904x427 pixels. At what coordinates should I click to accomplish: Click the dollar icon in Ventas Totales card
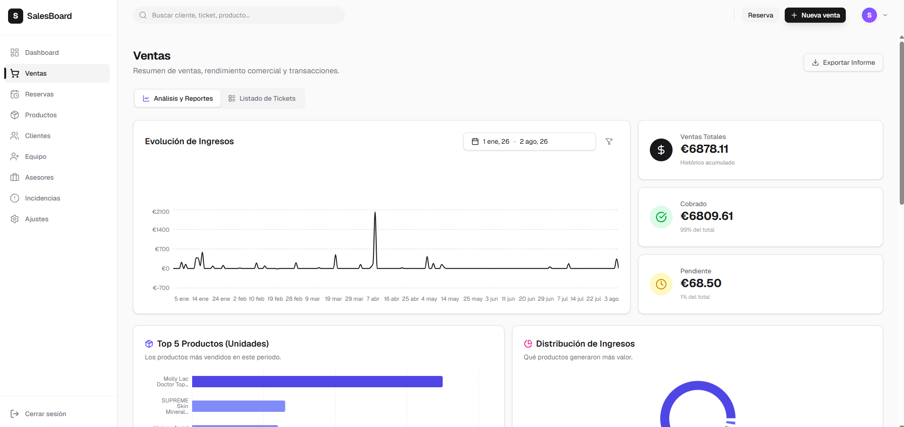(x=661, y=150)
